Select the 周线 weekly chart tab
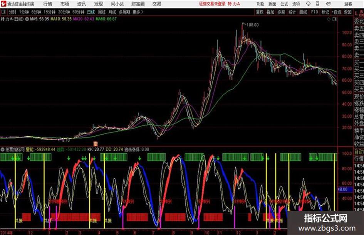Viewport: 364px width, 235px height. coord(102,12)
